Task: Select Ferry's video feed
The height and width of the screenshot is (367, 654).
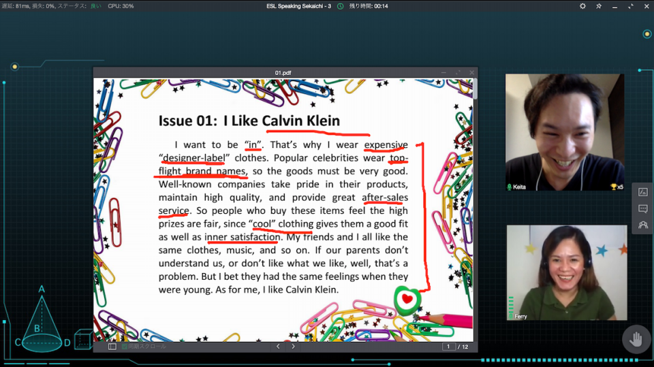Action: [x=567, y=273]
